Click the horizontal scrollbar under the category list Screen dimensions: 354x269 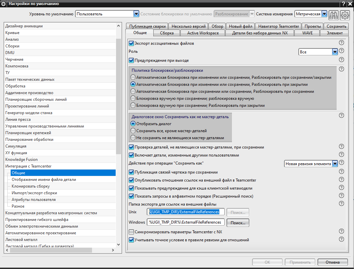60,250
